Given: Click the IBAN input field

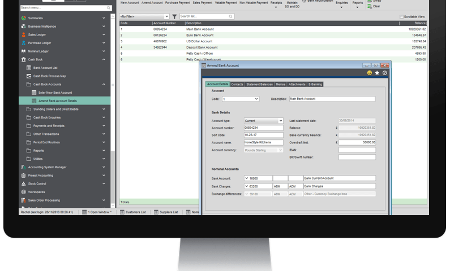Looking at the screenshot, I should pos(357,150).
